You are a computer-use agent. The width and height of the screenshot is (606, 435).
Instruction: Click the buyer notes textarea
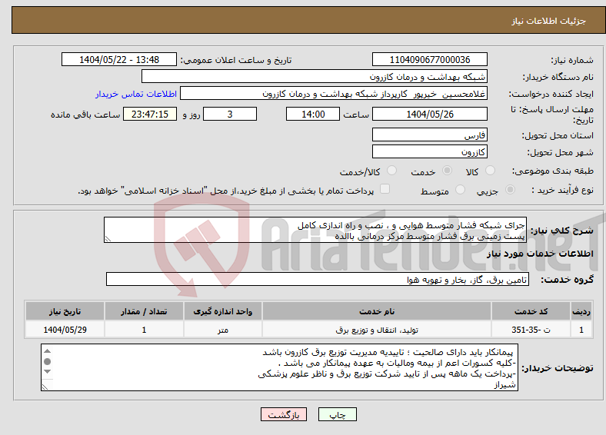(279, 367)
